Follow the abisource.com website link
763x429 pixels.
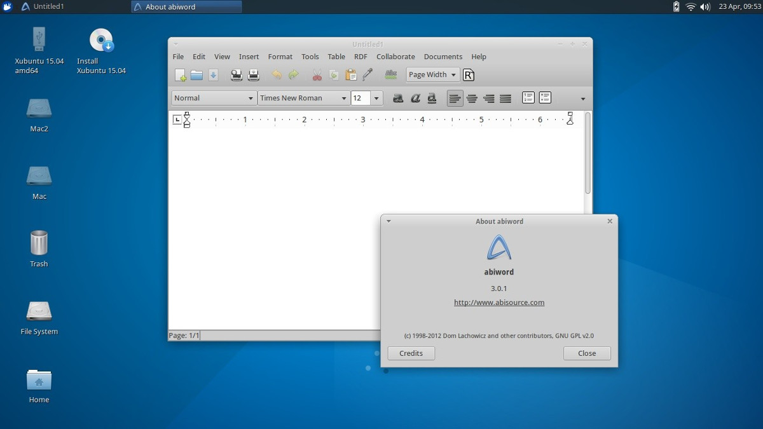(499, 303)
